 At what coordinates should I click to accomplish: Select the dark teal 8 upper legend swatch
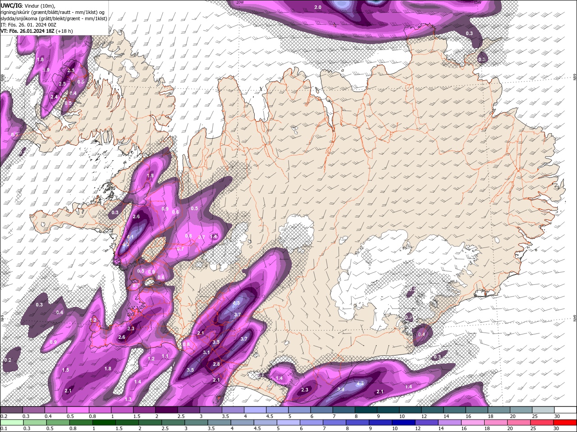[366, 410]
